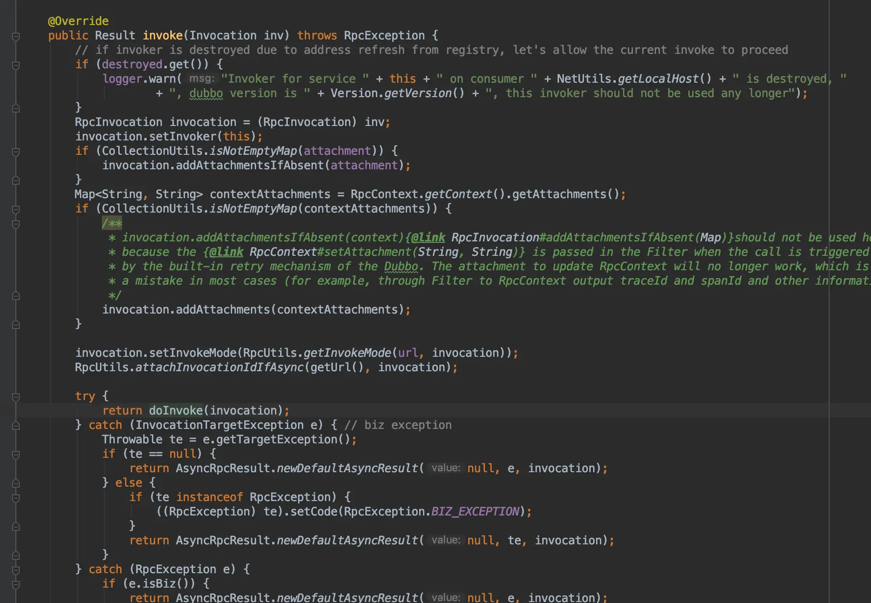
Task: Collapse the invoke method using its gutter fold marker
Action: (x=16, y=37)
